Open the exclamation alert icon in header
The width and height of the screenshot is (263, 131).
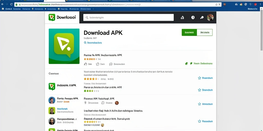[x=193, y=17]
